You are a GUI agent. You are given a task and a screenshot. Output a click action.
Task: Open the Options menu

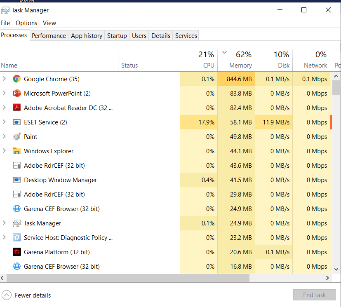point(26,23)
